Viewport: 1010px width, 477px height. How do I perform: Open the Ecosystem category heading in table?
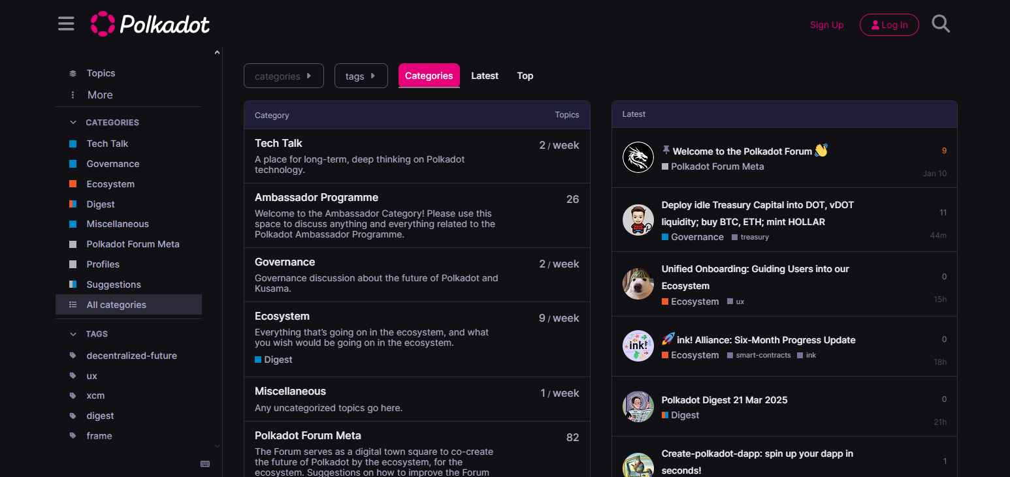point(282,316)
